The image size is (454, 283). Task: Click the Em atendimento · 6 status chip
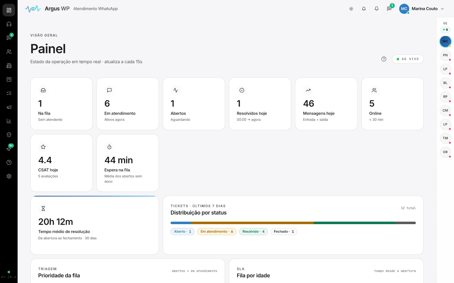point(217,231)
